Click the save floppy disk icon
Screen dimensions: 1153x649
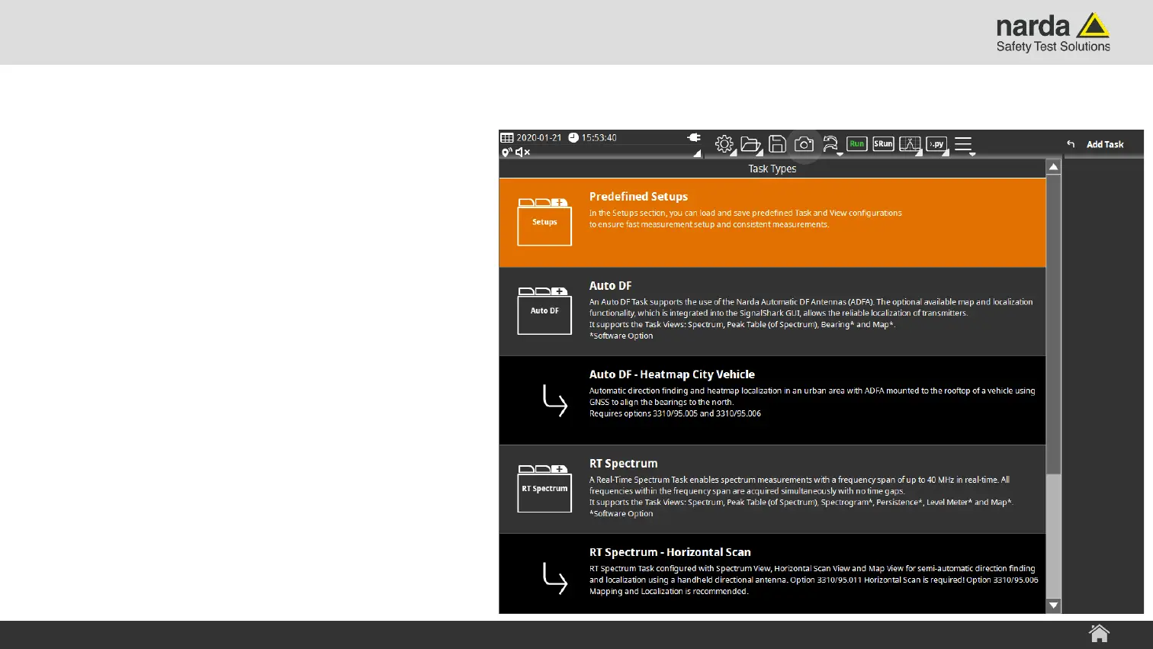777,144
